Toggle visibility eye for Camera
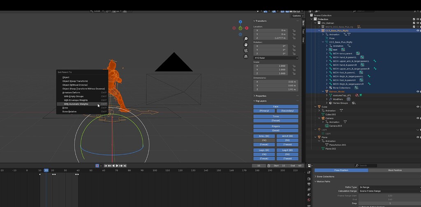The image size is (421, 207). (x=418, y=118)
